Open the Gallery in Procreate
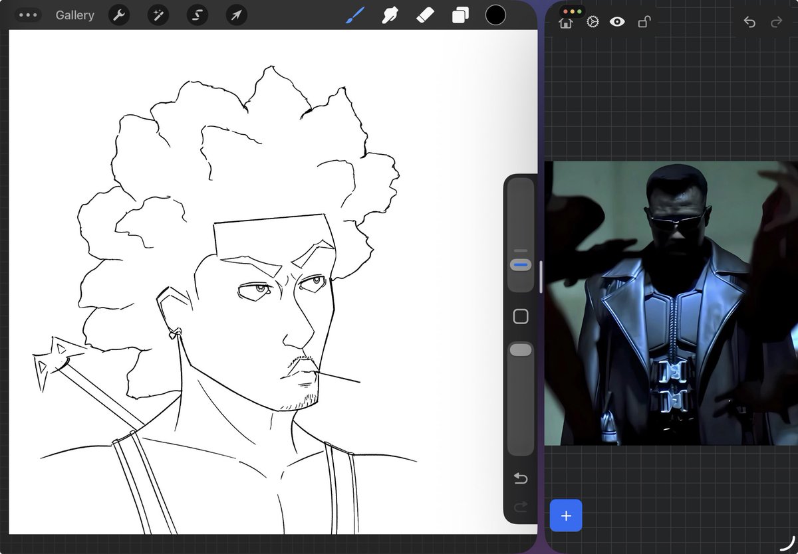Screen dimensions: 798x554 (74, 15)
